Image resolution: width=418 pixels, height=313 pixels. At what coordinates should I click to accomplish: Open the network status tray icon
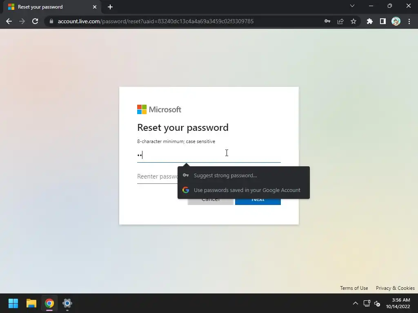367,303
